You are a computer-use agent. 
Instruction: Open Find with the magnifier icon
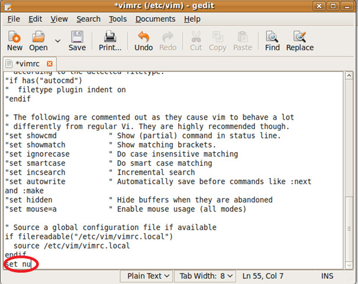272,37
